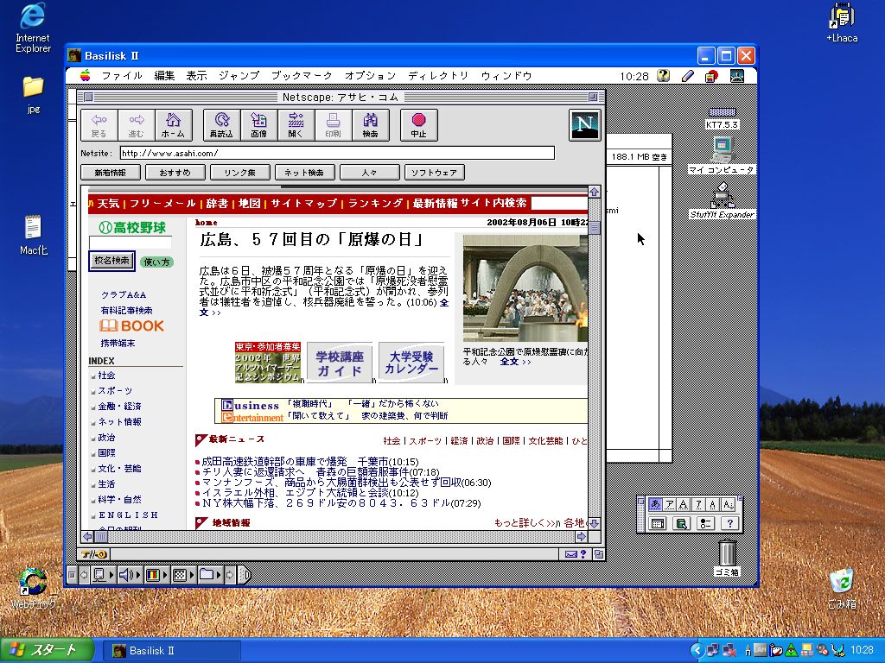Click the input palette help icon
The width and height of the screenshot is (885, 663).
tap(729, 524)
